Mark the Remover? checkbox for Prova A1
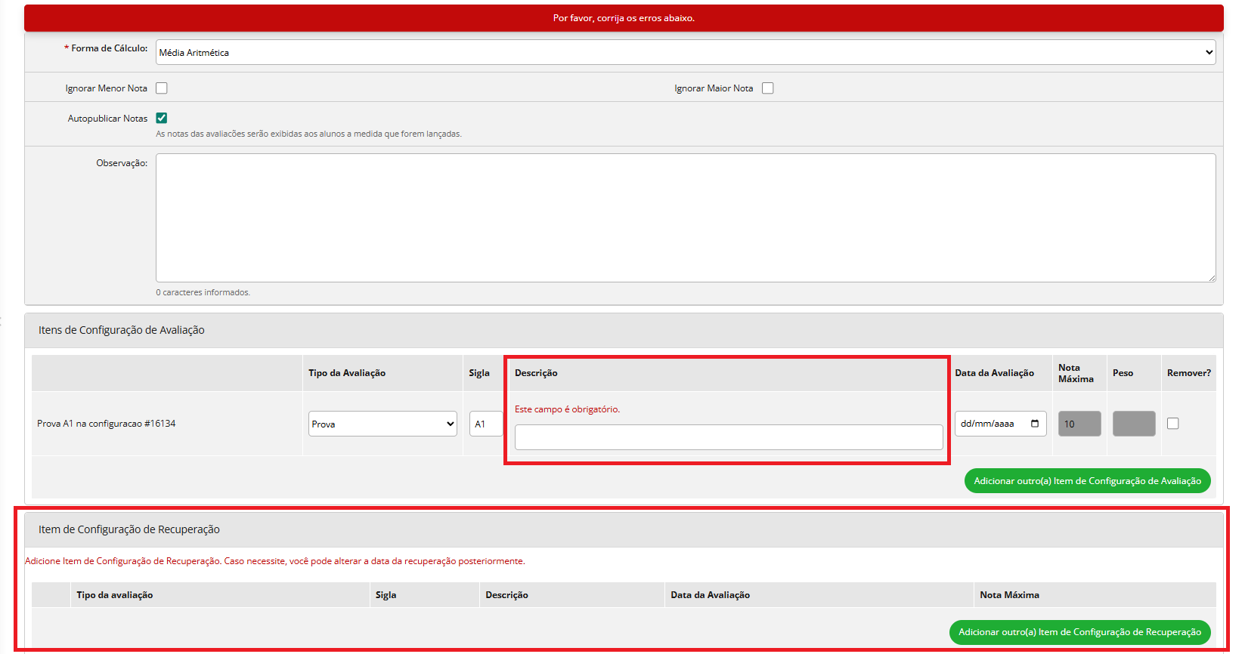Screen dimensions: 1245x654 [x=1173, y=424]
